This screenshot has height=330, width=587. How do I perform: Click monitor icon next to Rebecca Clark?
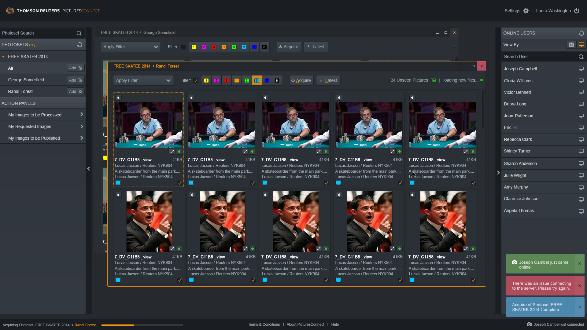click(x=581, y=140)
